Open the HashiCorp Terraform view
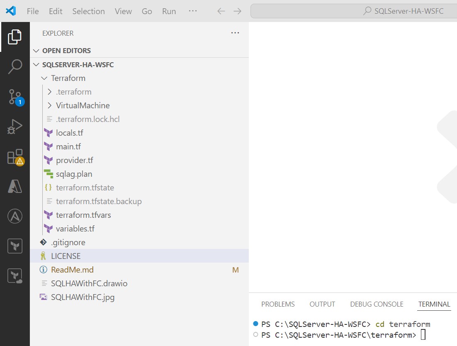 click(15, 246)
